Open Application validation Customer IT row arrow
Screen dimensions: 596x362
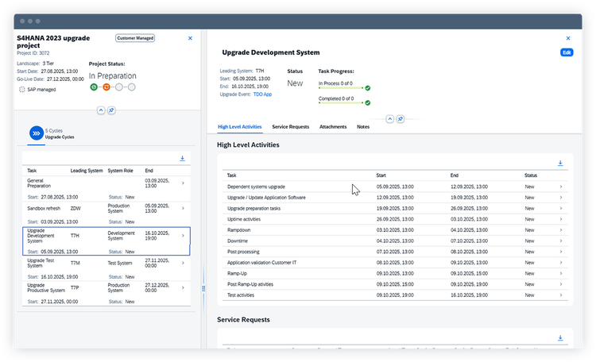pos(561,263)
